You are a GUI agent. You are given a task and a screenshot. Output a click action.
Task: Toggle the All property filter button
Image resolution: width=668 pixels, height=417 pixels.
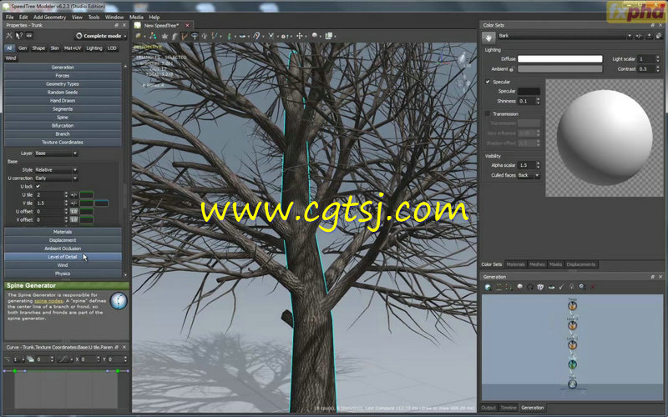9,48
